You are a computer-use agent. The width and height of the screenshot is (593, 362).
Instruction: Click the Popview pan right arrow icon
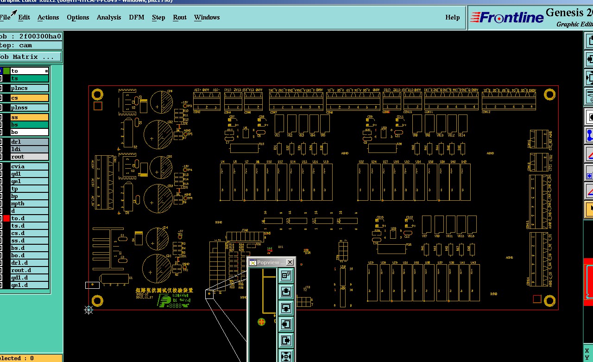pyautogui.click(x=286, y=340)
